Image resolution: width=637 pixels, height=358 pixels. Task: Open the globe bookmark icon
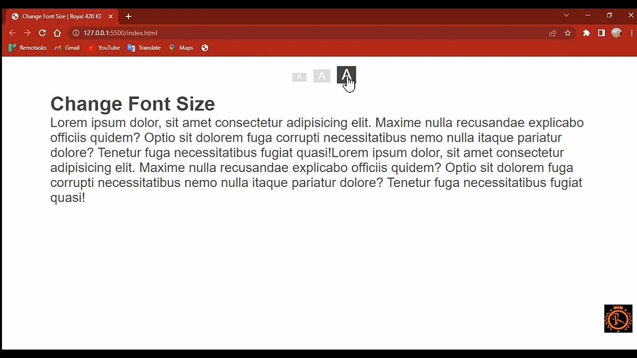pyautogui.click(x=205, y=48)
